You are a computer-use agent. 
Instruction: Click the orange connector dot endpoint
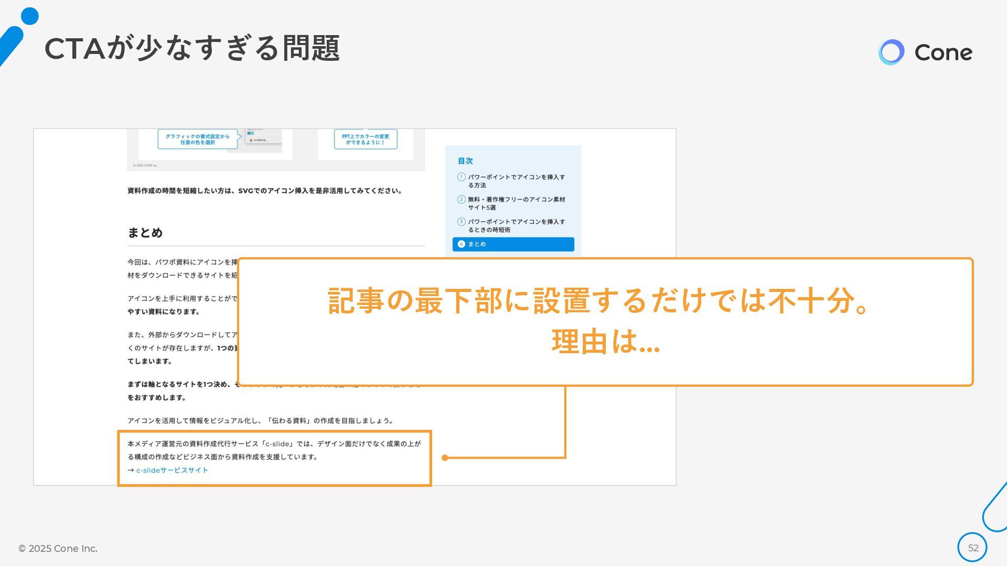click(445, 458)
